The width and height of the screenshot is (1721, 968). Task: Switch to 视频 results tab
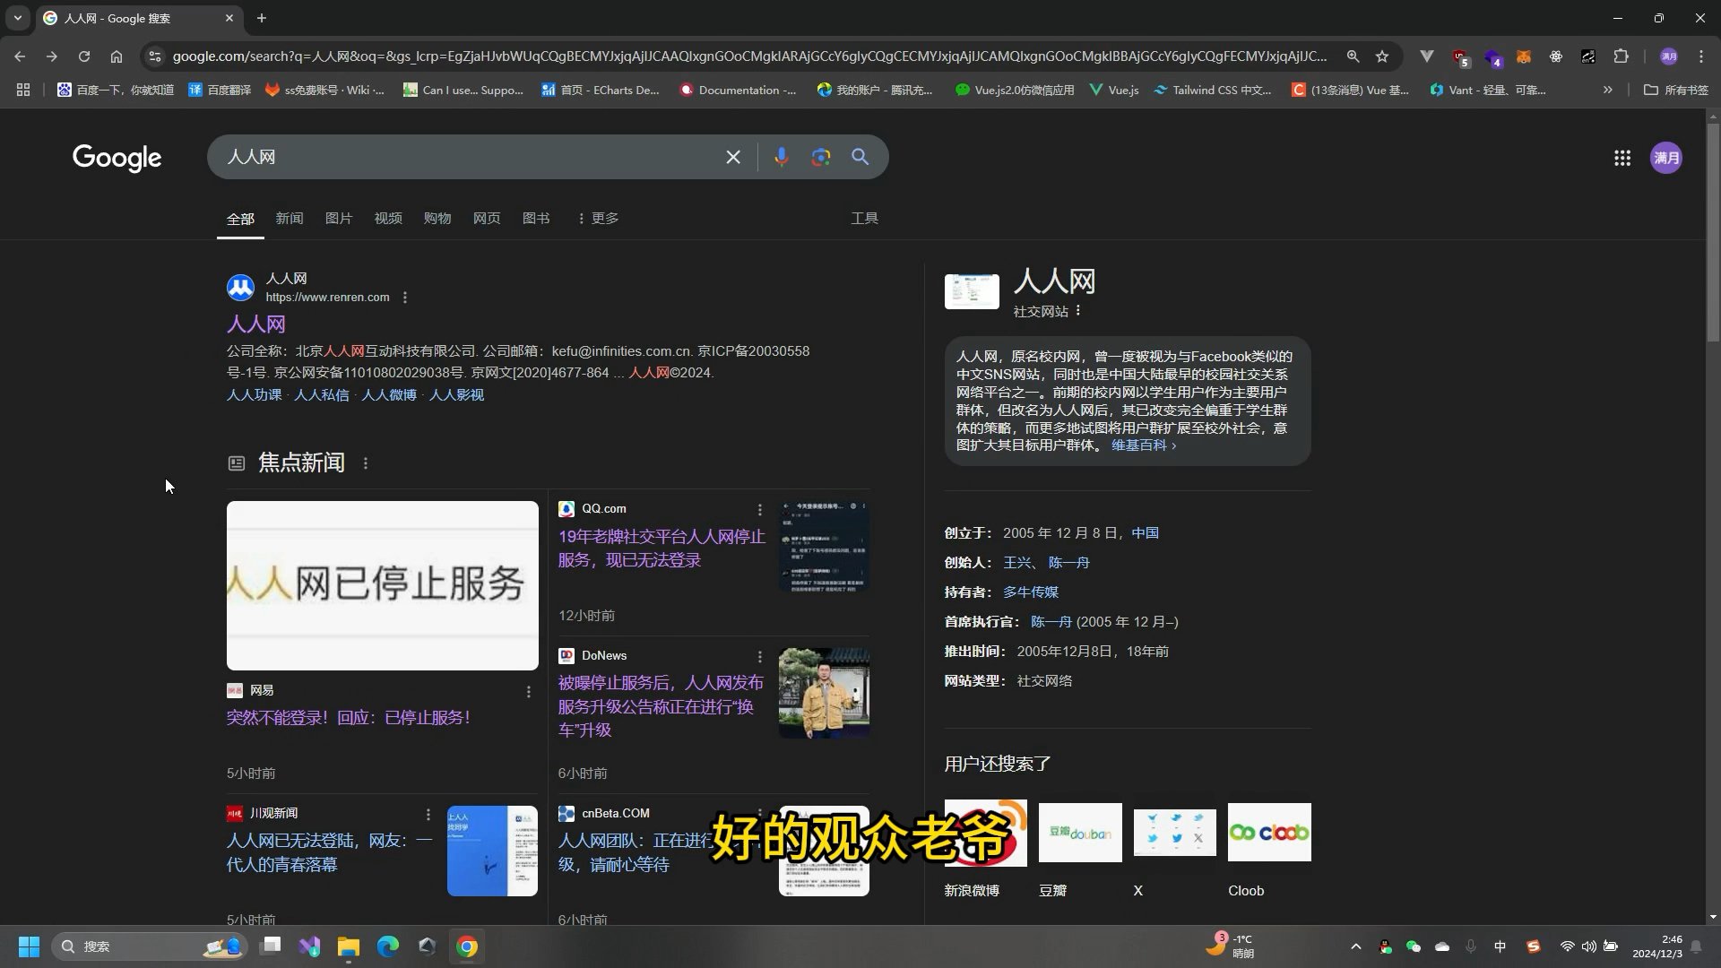(x=388, y=218)
